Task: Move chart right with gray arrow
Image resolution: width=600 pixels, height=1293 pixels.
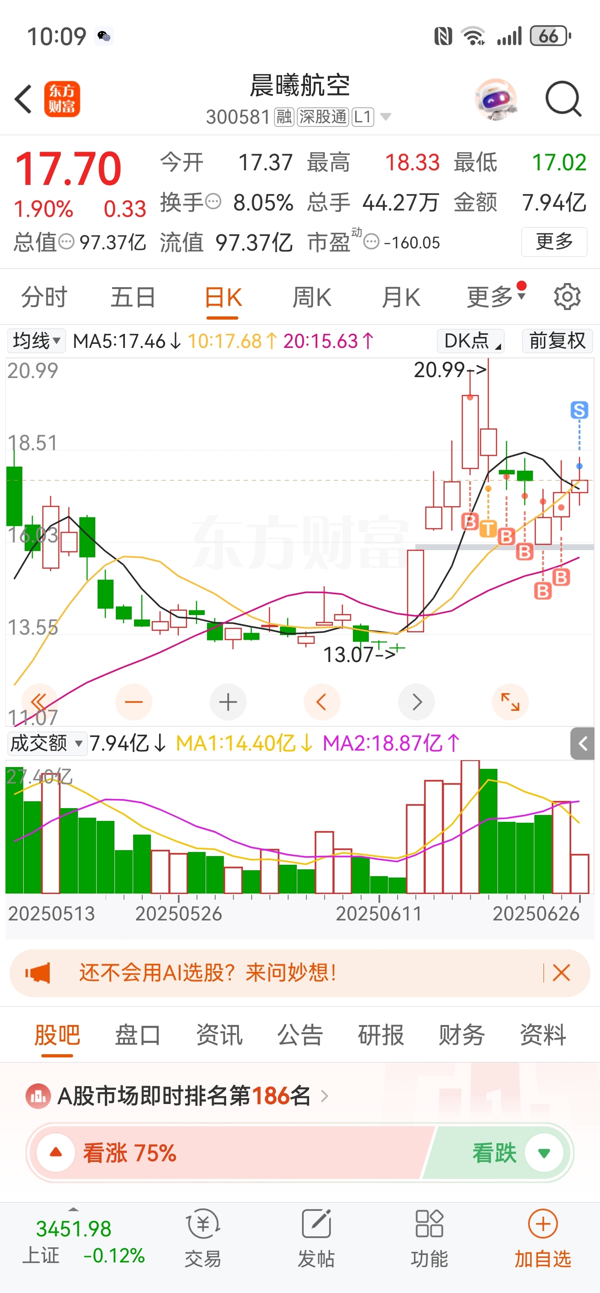Action: [416, 701]
